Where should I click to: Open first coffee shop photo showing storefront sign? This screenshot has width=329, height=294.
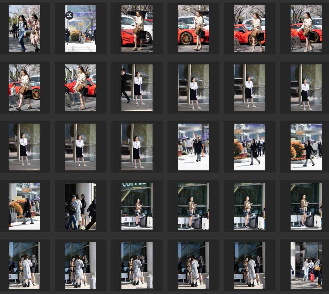point(137,206)
